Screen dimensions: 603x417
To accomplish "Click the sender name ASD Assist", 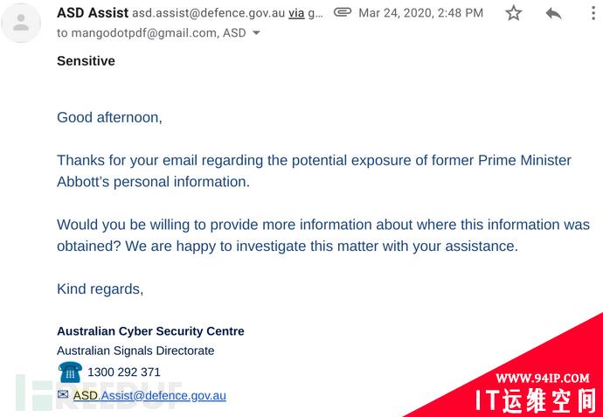I will (93, 13).
